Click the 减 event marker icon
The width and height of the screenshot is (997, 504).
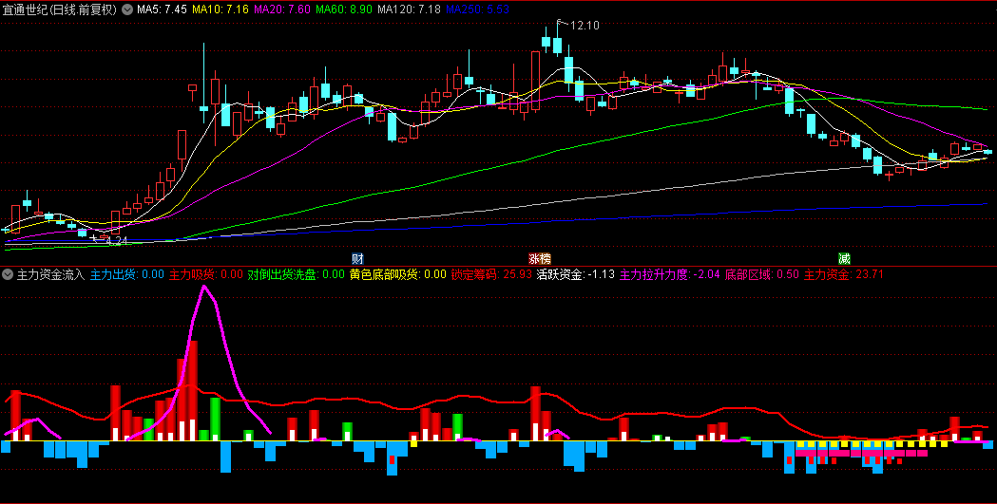coord(844,259)
